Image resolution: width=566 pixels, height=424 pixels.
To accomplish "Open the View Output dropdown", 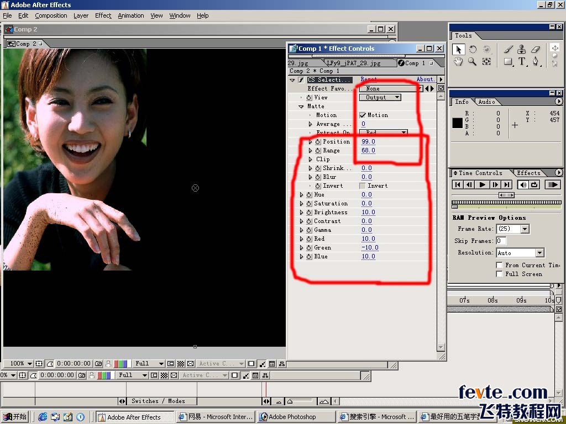I will [x=380, y=98].
